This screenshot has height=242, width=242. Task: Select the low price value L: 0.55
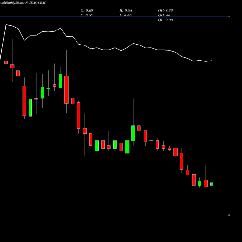(125, 15)
